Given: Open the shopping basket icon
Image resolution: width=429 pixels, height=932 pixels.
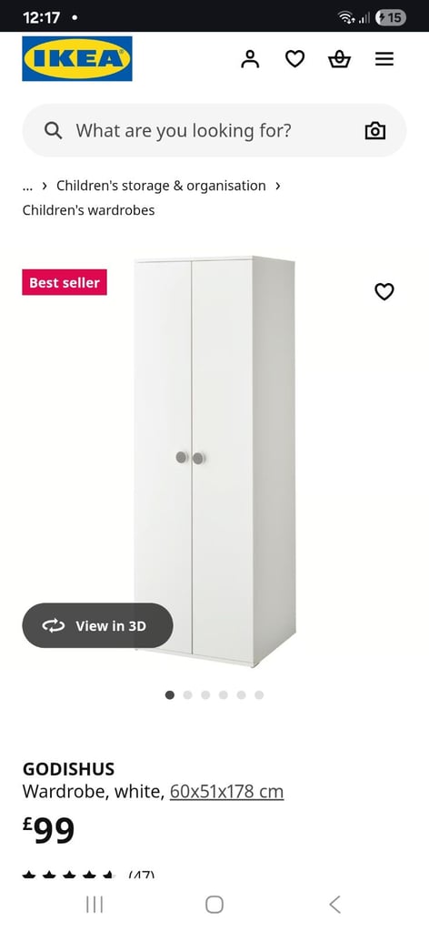Looking at the screenshot, I should pos(339,59).
